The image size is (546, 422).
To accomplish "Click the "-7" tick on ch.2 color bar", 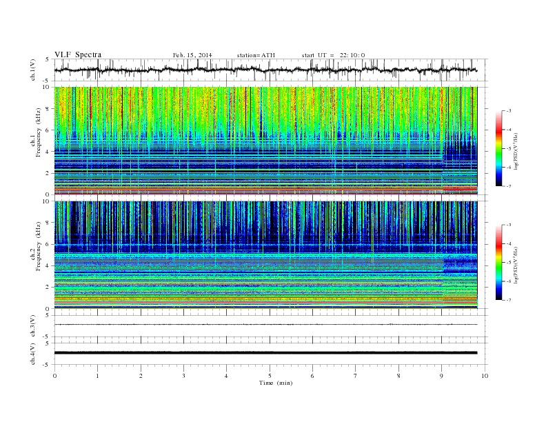I will 508,300.
